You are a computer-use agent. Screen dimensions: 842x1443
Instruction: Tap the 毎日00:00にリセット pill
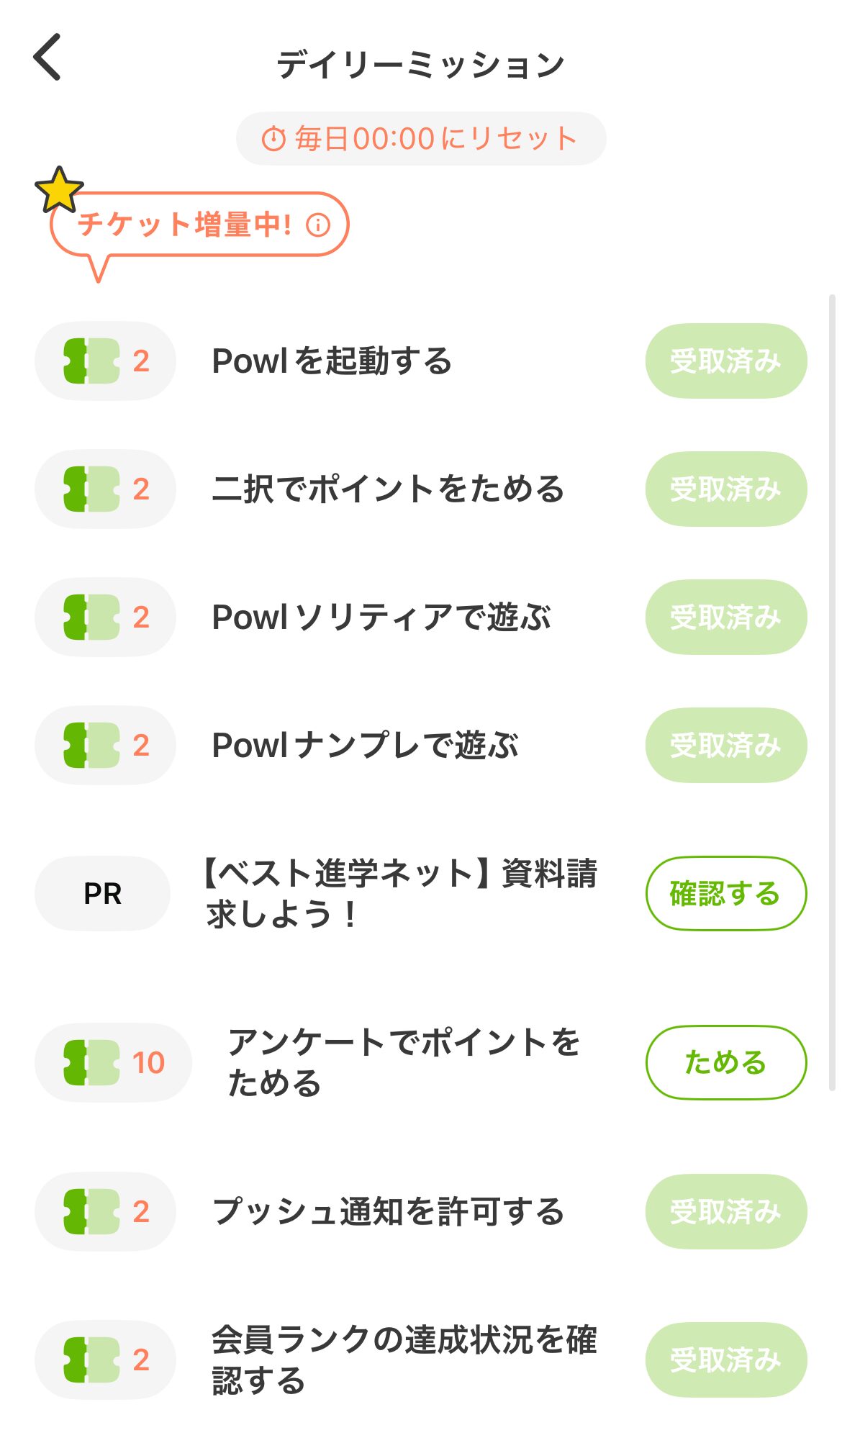tap(421, 138)
